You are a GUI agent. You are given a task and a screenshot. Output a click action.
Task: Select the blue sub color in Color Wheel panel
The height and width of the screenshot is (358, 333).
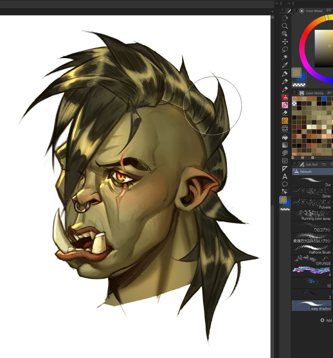coord(303,78)
